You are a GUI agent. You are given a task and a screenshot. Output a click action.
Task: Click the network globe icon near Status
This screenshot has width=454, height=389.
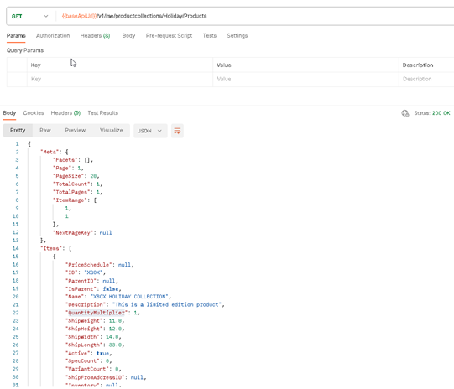point(405,113)
